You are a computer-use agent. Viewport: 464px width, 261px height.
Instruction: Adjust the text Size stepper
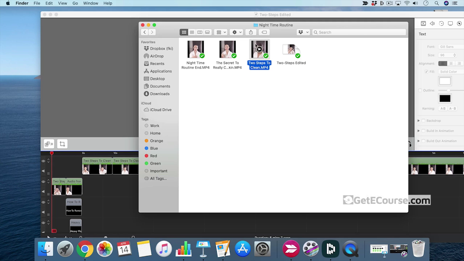455,55
